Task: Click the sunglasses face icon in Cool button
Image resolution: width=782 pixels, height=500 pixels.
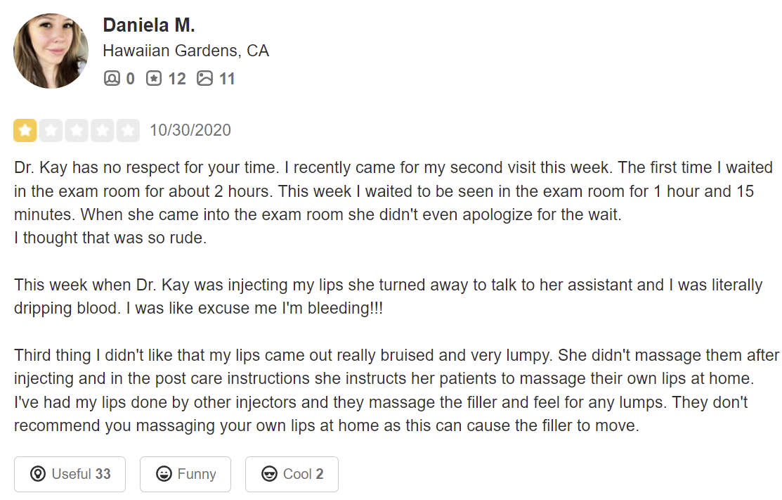Action: [x=269, y=474]
